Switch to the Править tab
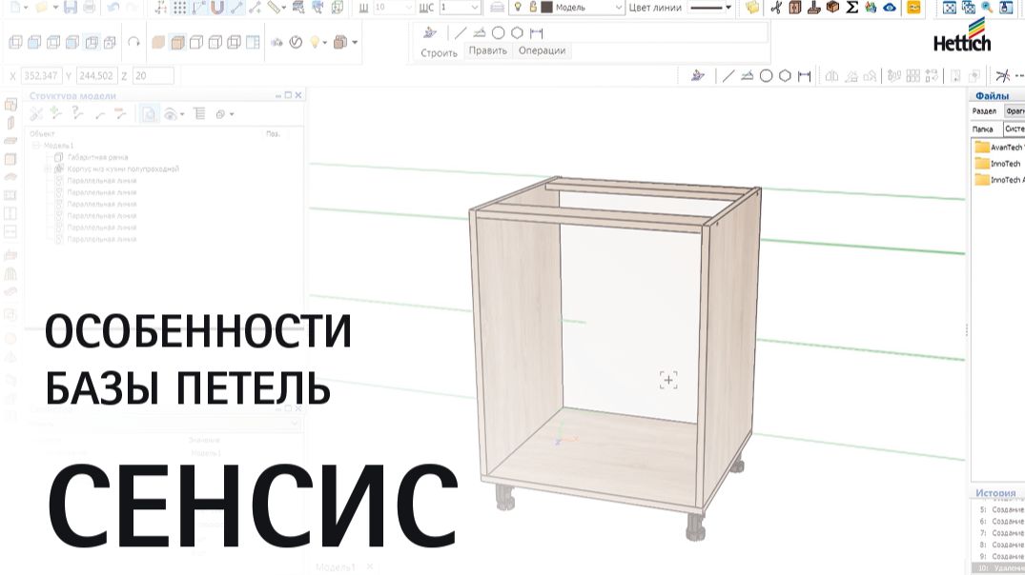Screen dimensions: 1025x575 [x=487, y=50]
